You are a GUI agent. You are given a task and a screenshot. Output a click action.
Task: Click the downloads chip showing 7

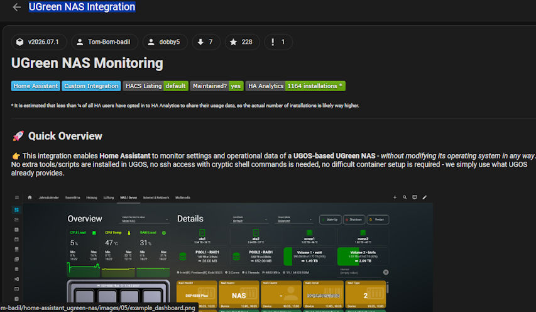pyautogui.click(x=205, y=42)
